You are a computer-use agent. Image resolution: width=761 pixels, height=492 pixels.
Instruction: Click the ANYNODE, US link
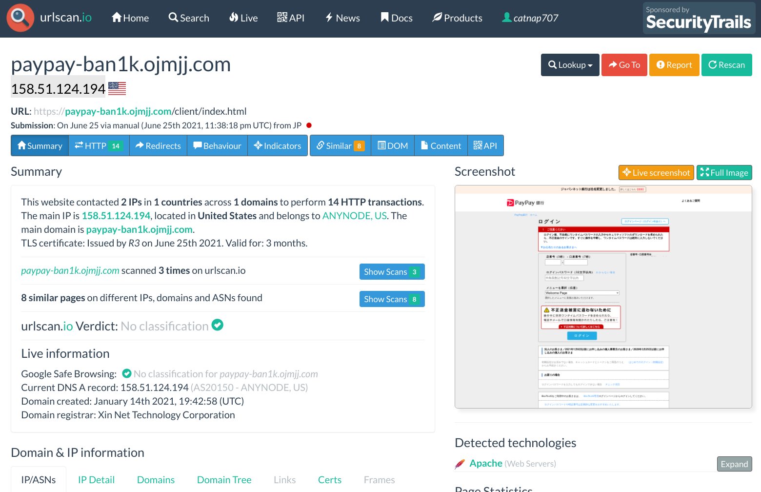[355, 216]
